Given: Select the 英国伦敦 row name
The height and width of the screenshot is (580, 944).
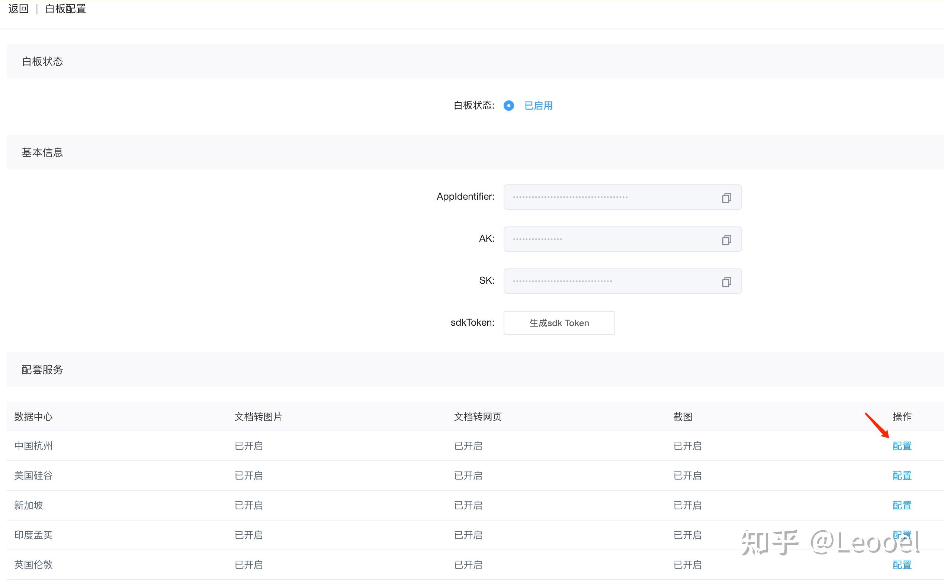Looking at the screenshot, I should [x=33, y=565].
